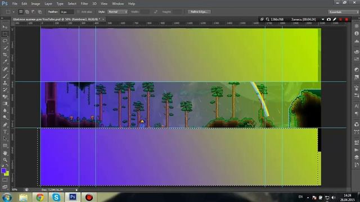
Task: Open the Actions panel play icon
Action: [x=356, y=150]
